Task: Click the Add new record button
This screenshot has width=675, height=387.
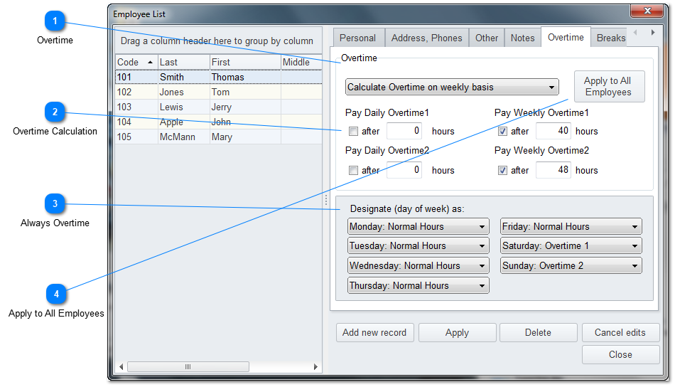Action: 374,332
